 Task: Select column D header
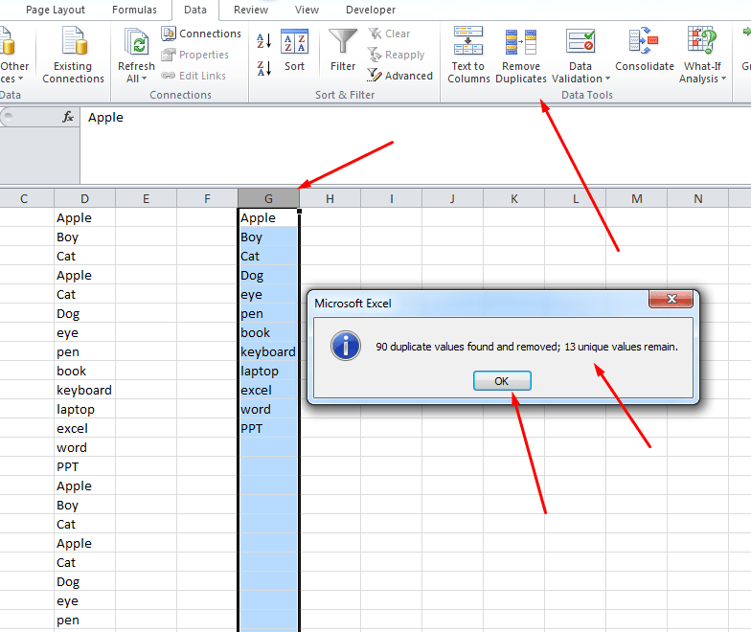[x=84, y=198]
